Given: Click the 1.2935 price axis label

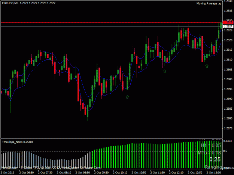Looking at the screenshot, I should coord(228,11).
